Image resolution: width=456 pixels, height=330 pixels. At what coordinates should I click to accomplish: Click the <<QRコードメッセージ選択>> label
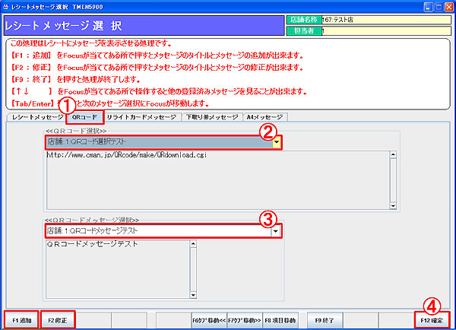92,220
